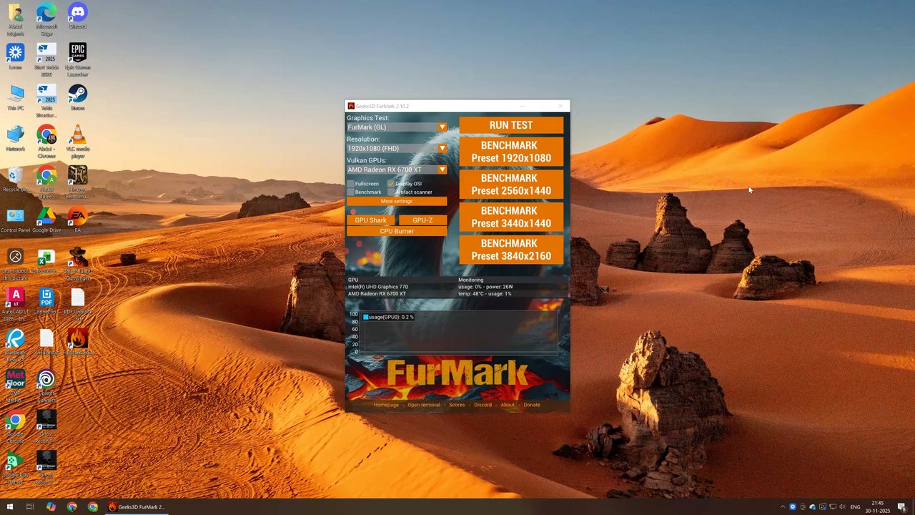Image resolution: width=915 pixels, height=515 pixels.
Task: Select the Start Tekla 2025 desktop icon
Action: point(46,59)
